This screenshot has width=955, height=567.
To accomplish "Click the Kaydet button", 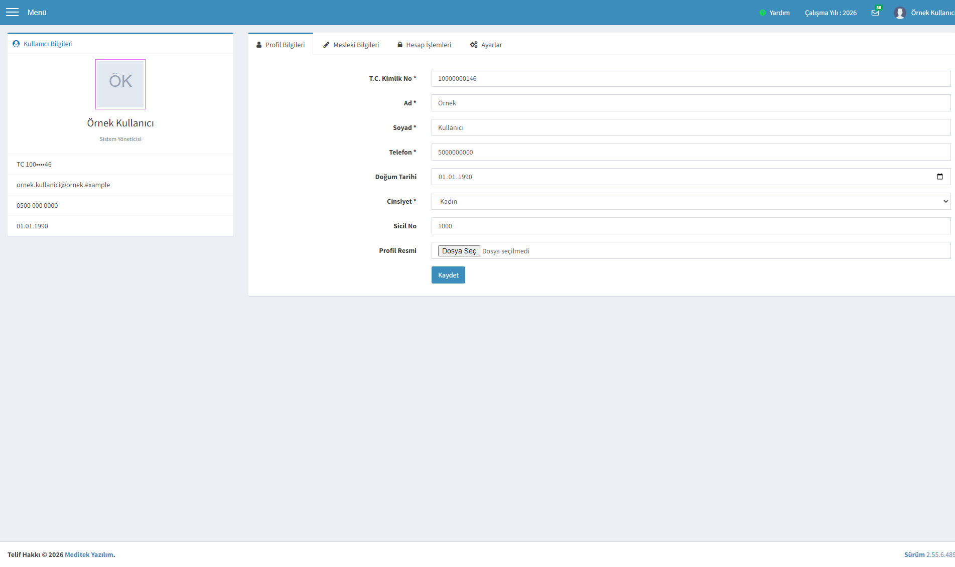I will pos(448,275).
